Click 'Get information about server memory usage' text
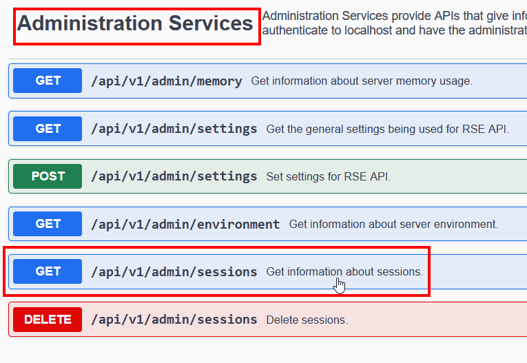Viewport: 527px width, 363px height. 362,81
